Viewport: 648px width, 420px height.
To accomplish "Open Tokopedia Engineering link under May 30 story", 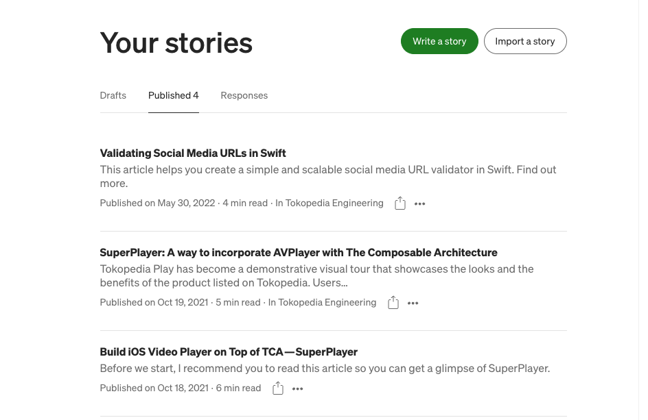I will pos(334,203).
